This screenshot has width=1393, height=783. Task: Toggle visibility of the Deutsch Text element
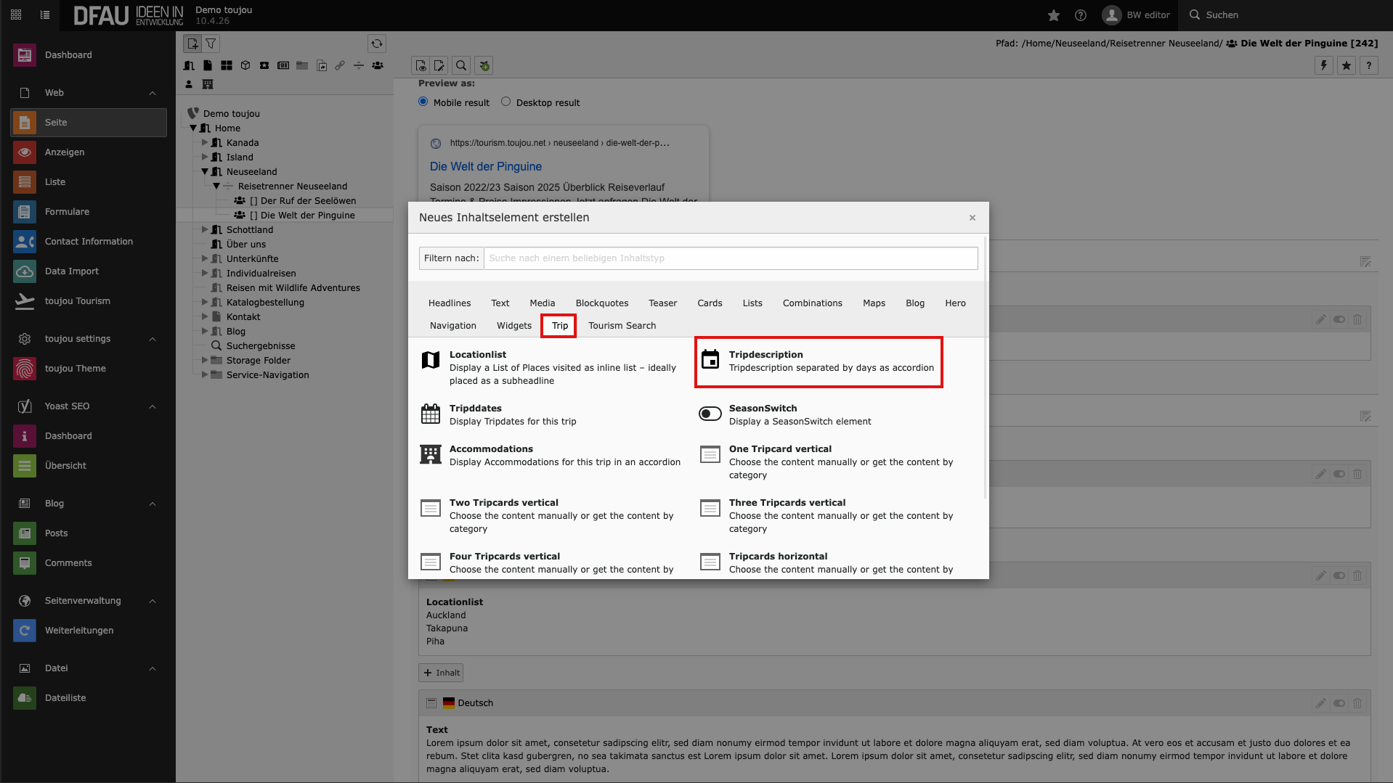(x=1339, y=703)
